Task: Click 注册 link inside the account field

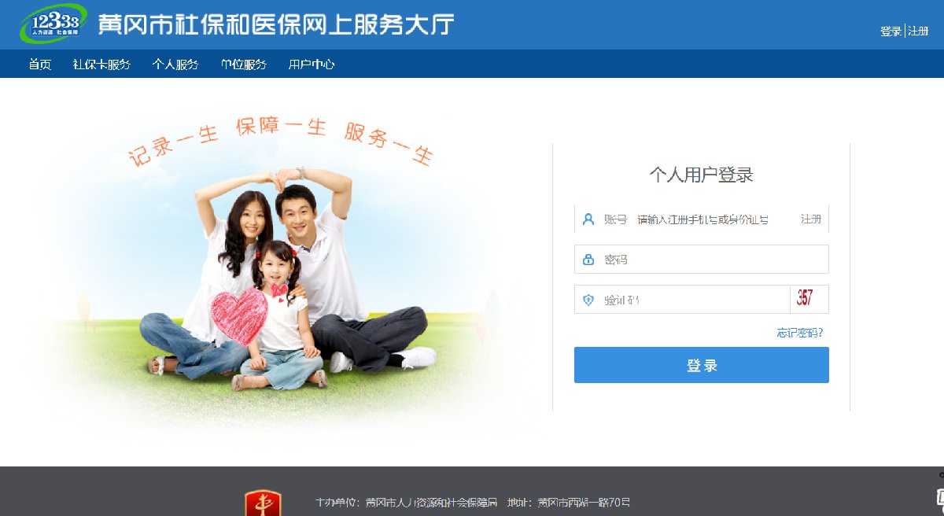Action: 811,219
